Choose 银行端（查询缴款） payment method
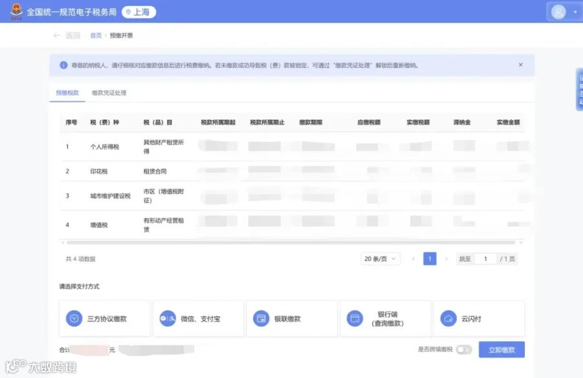The width and height of the screenshot is (583, 378). (385, 318)
